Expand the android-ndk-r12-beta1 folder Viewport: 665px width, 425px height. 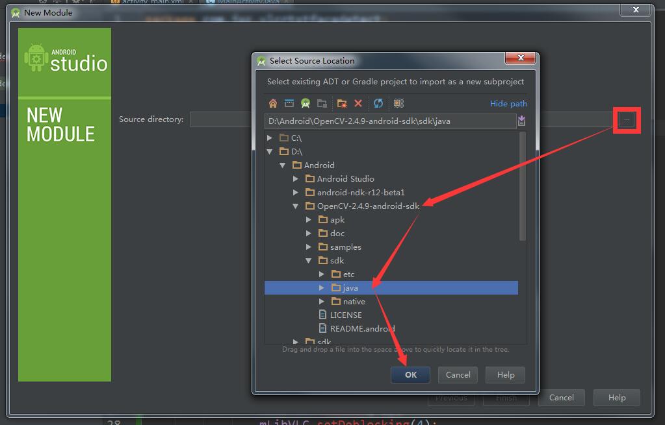click(x=296, y=192)
